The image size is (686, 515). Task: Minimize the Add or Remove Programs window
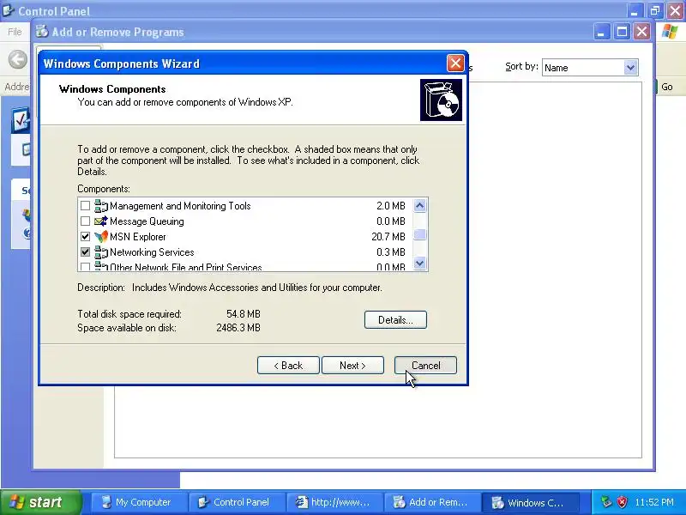[x=602, y=32]
